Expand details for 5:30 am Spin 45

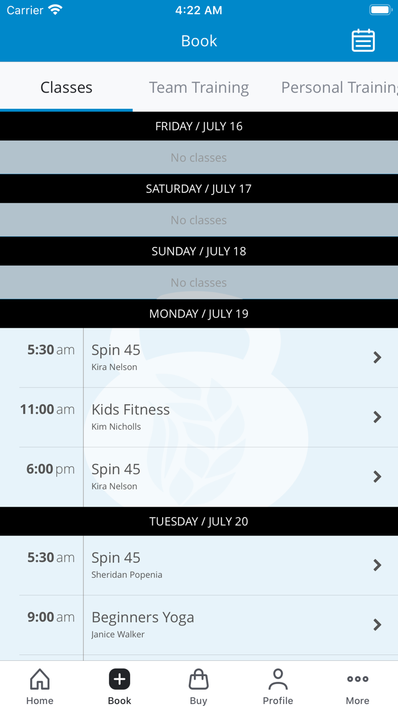pos(377,357)
